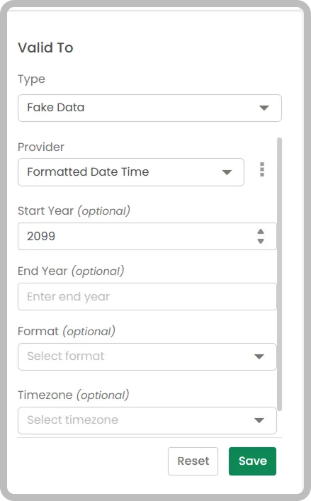
Task: Click the Valid To heading
Action: tap(45, 47)
